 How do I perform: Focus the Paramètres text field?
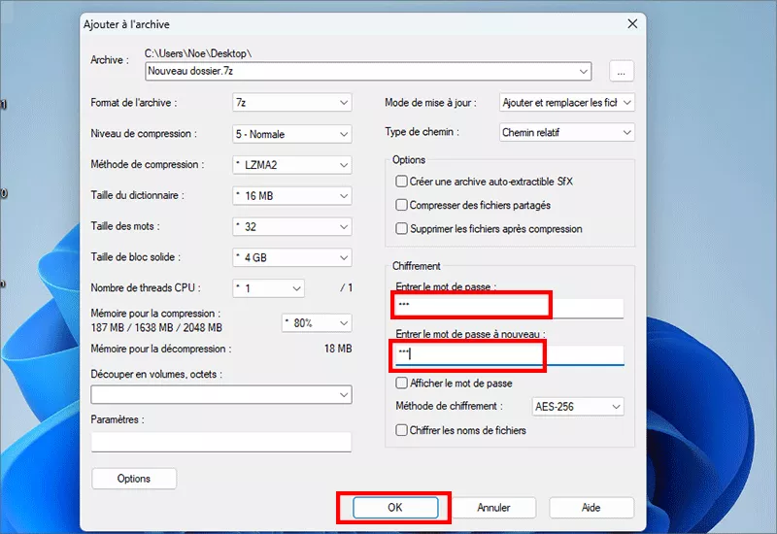click(x=220, y=443)
